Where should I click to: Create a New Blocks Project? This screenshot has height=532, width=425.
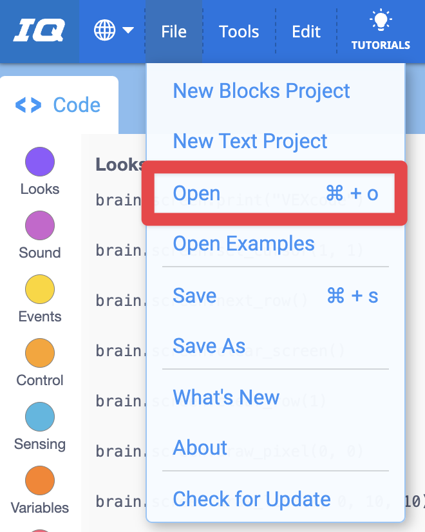pyautogui.click(x=261, y=91)
